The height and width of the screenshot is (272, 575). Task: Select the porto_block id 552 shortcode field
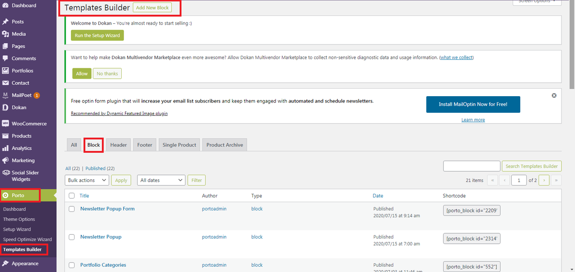[472, 267]
